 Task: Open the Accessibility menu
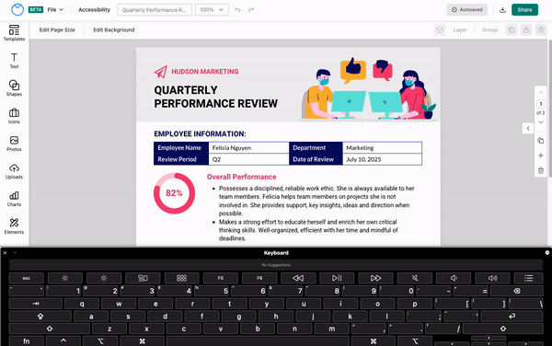94,10
